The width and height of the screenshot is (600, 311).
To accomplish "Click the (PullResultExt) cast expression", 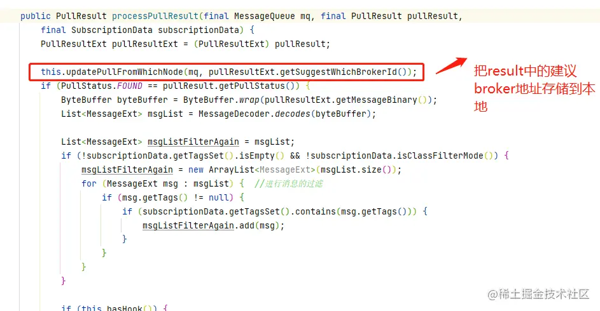I will coord(232,44).
